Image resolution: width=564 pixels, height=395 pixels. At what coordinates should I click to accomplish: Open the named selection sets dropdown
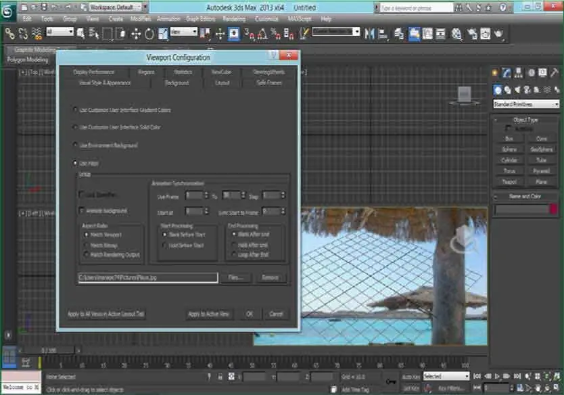(336, 32)
